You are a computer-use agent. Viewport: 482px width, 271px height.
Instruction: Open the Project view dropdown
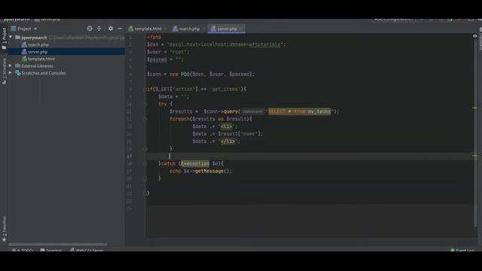pos(24,29)
